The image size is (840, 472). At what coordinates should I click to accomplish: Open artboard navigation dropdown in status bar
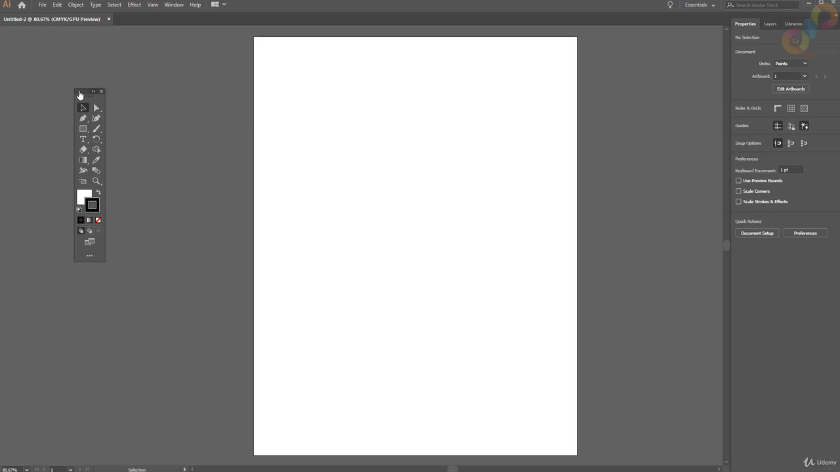[x=70, y=469]
